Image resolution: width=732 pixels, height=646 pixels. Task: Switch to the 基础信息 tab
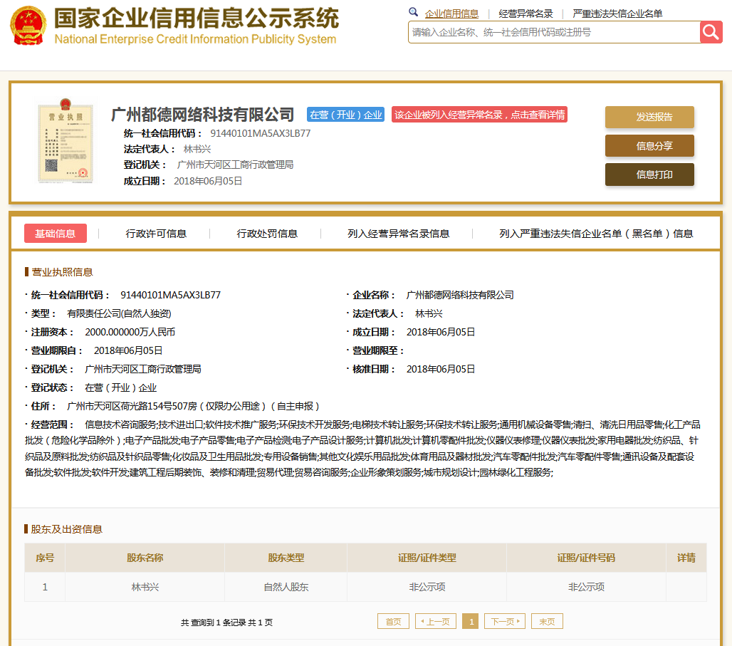[56, 234]
